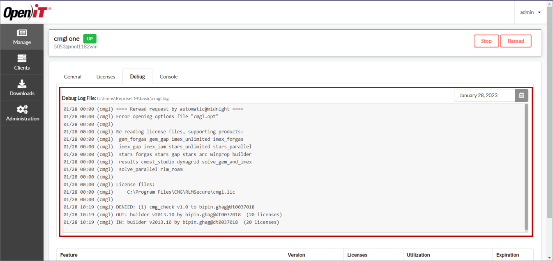
Task: Click the 'gem_forgas gem_gap' log line
Action: [153, 139]
